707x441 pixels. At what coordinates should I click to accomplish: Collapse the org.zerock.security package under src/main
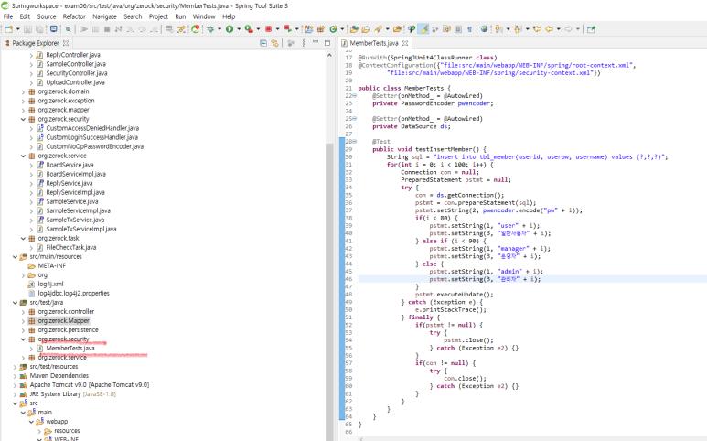(x=23, y=119)
